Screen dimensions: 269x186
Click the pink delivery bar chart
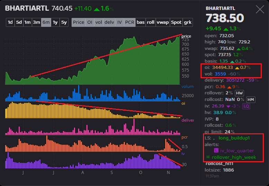tap(93, 127)
